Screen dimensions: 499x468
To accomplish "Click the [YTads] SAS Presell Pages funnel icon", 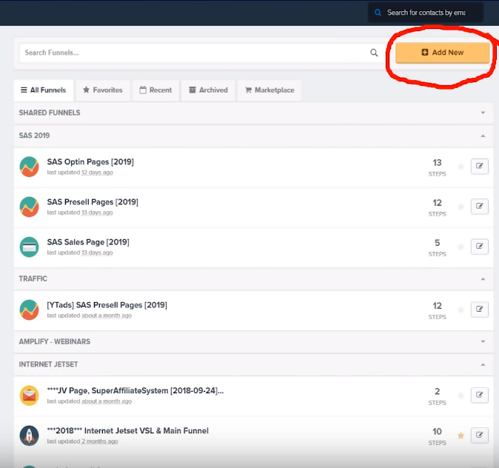I will tap(30, 310).
